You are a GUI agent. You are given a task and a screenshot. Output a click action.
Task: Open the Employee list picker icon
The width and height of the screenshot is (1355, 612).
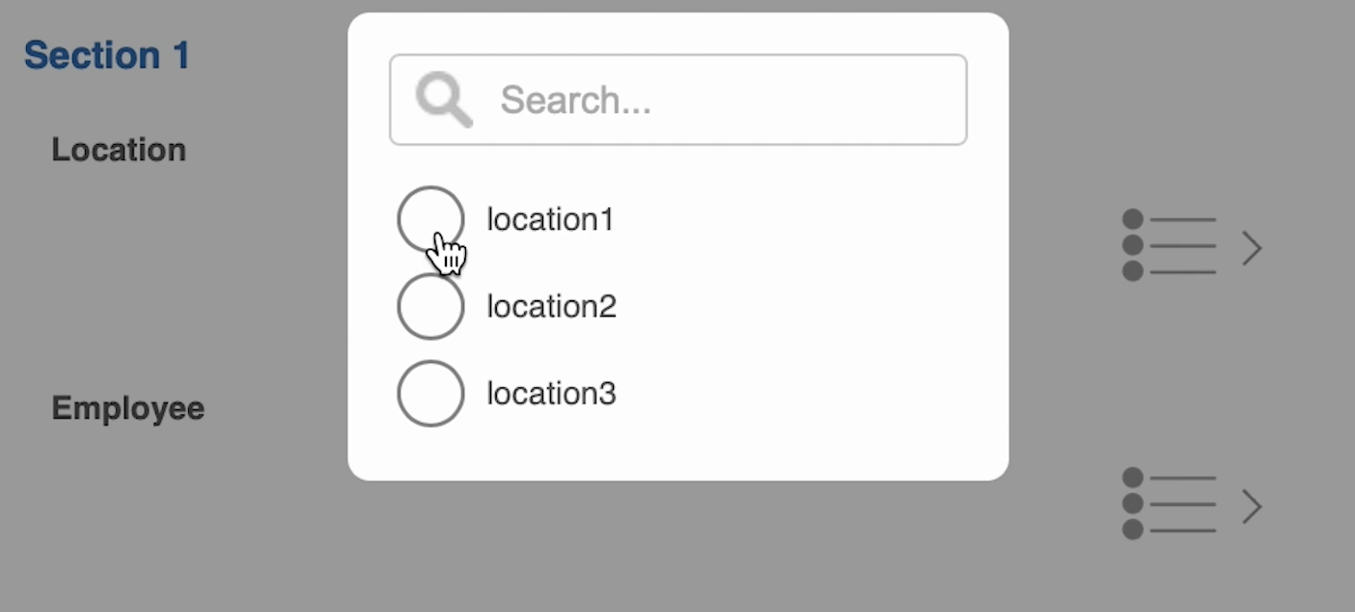tap(1170, 505)
